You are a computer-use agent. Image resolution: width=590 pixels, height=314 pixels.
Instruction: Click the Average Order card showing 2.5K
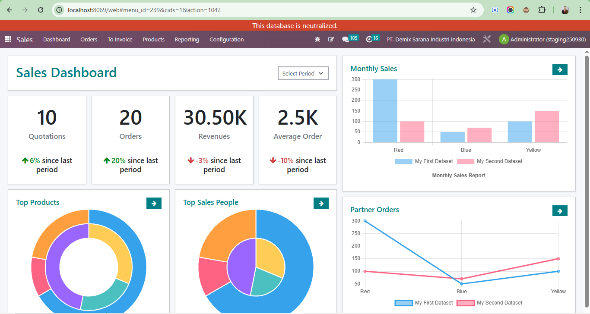pyautogui.click(x=298, y=140)
